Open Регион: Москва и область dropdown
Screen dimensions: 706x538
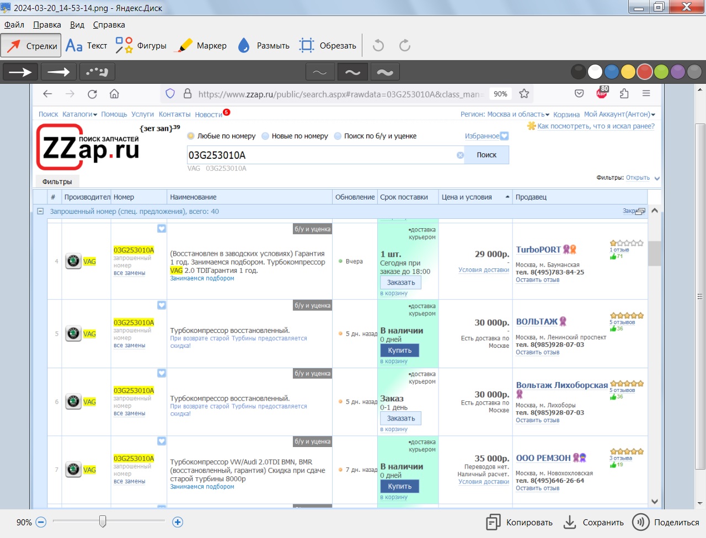(505, 114)
